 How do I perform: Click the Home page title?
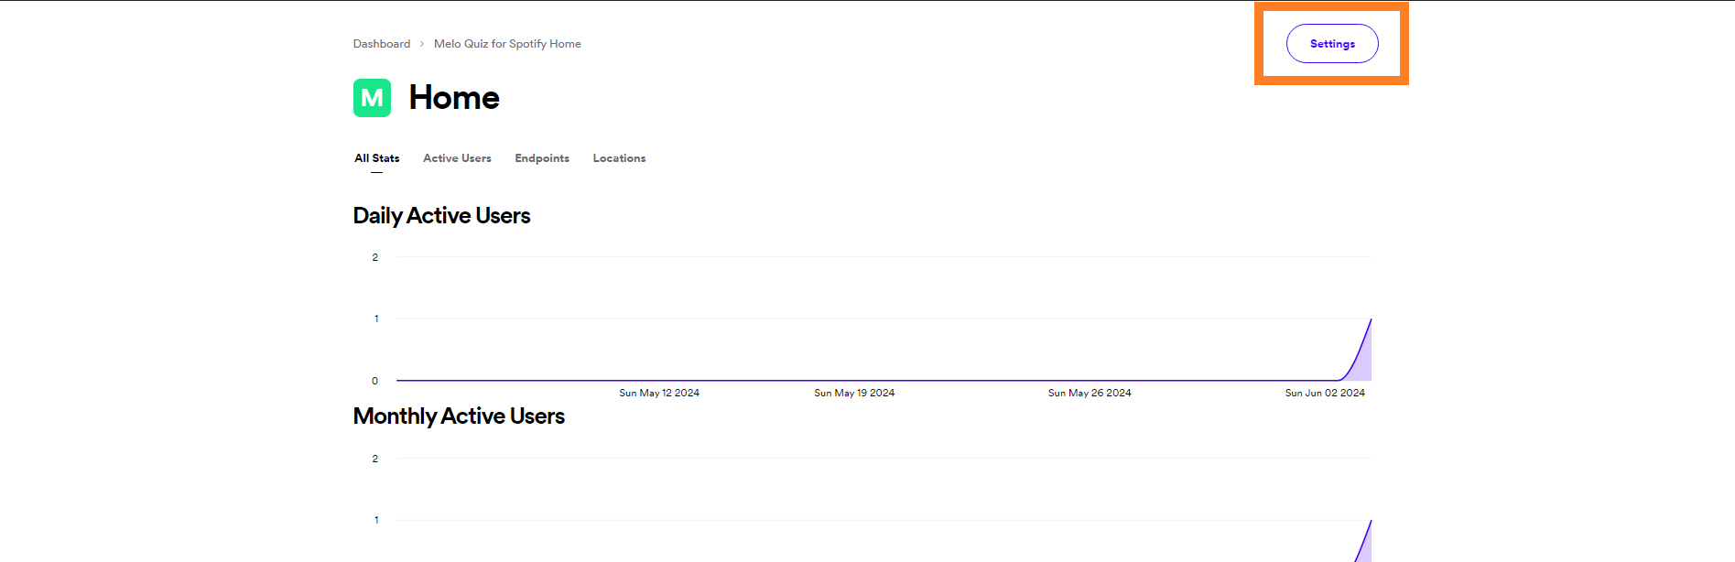pyautogui.click(x=454, y=98)
